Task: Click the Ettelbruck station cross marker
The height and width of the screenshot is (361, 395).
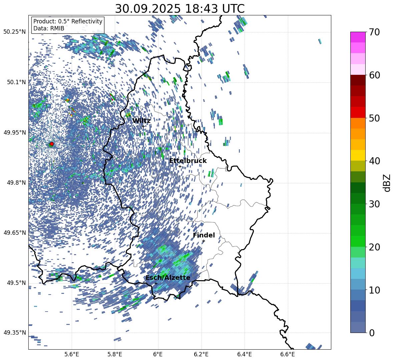Action: click(x=180, y=166)
